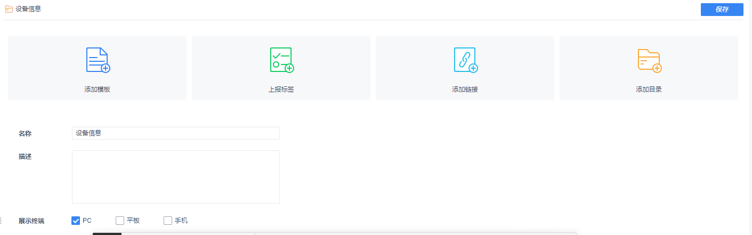The width and height of the screenshot is (752, 235).
Task: Click the 展示终端 field label
Action: [x=31, y=221]
